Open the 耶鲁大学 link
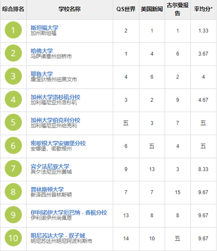Screen dimensions: 217x251 click(42, 74)
